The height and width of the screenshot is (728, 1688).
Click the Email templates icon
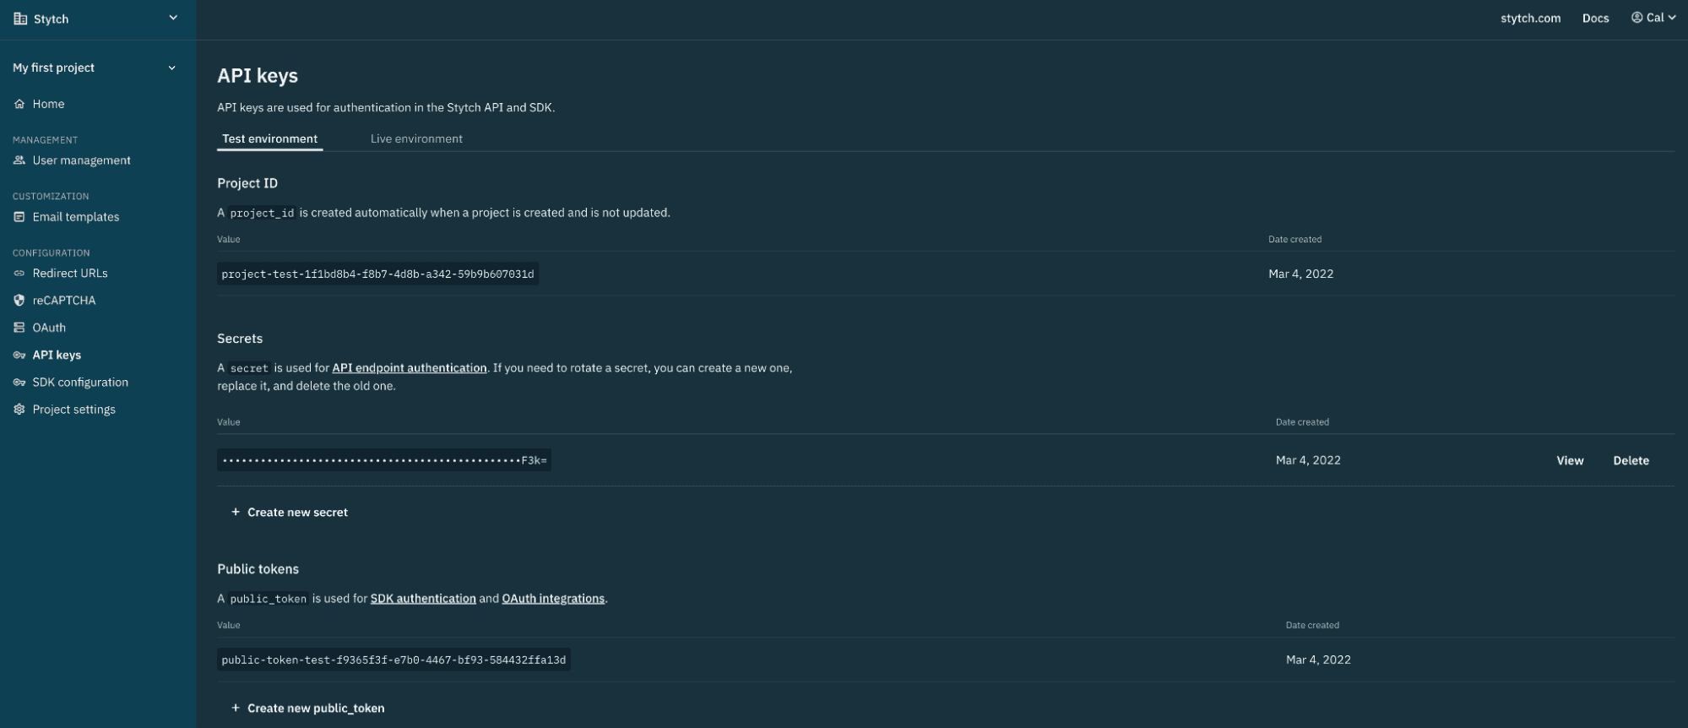pyautogui.click(x=19, y=217)
